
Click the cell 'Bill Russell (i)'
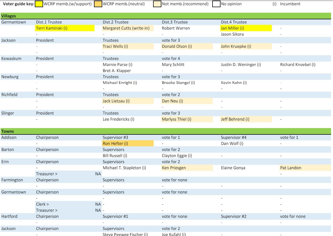115,156
